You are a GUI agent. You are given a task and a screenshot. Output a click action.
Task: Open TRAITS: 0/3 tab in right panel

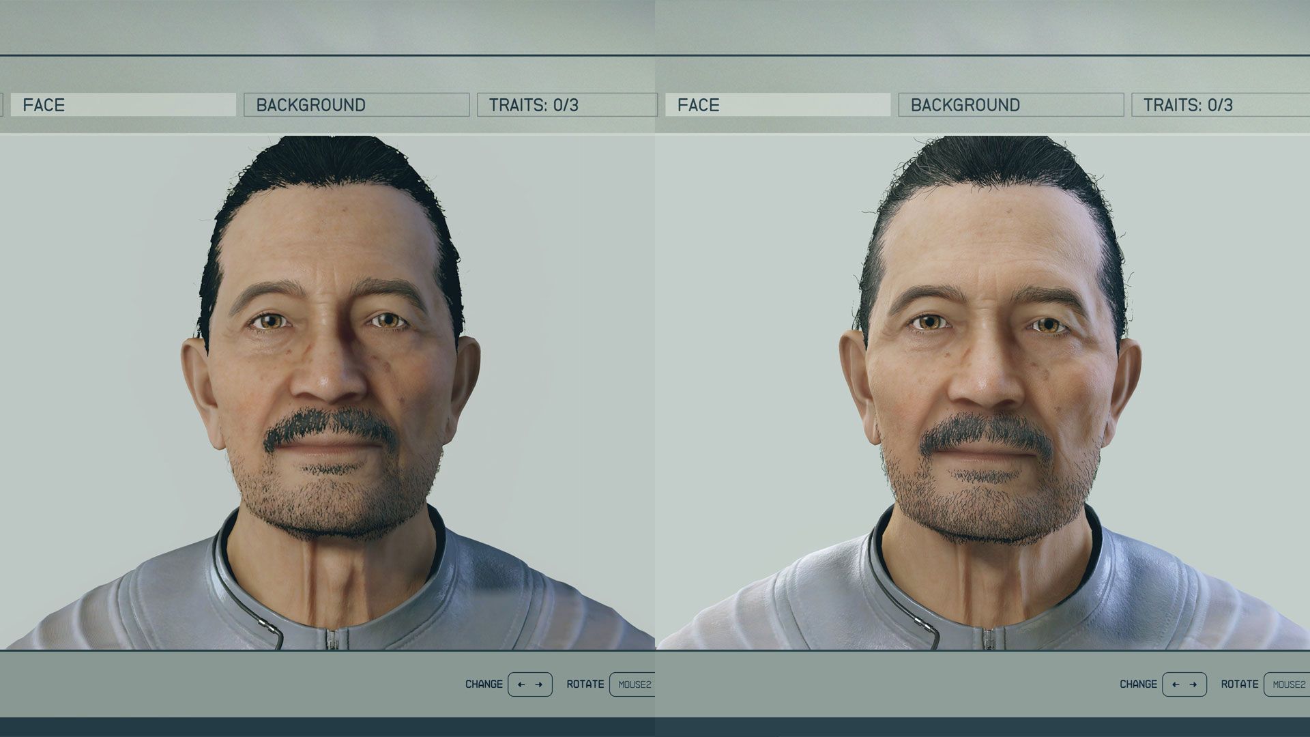(1221, 105)
